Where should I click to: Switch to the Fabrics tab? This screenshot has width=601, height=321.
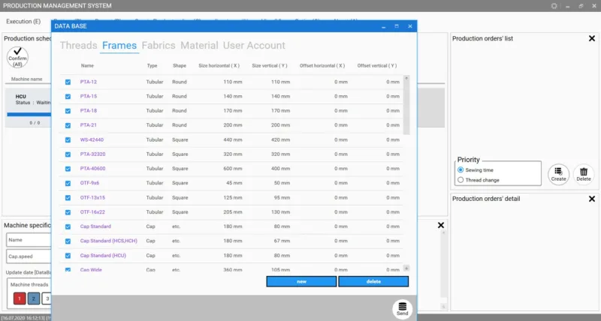(x=159, y=45)
